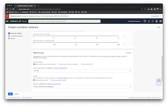
Task: Open the Chrome profile avatar
Action: click(157, 9)
